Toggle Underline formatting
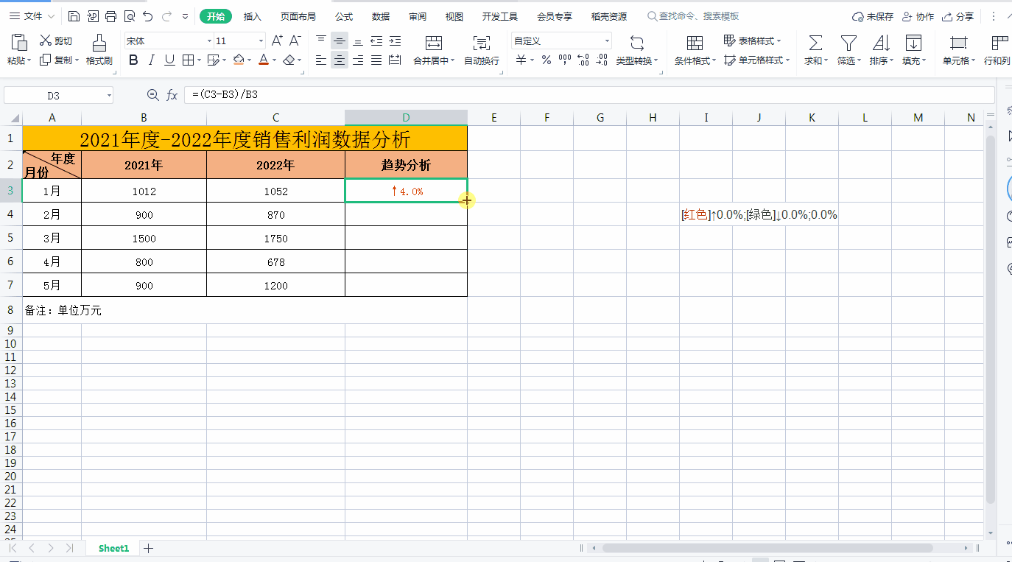 pyautogui.click(x=169, y=60)
